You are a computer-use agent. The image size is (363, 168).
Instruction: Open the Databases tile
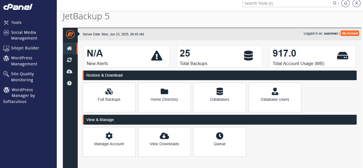tap(220, 97)
